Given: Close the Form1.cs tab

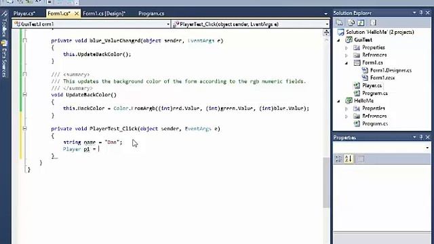Looking at the screenshot, I should tap(77, 14).
